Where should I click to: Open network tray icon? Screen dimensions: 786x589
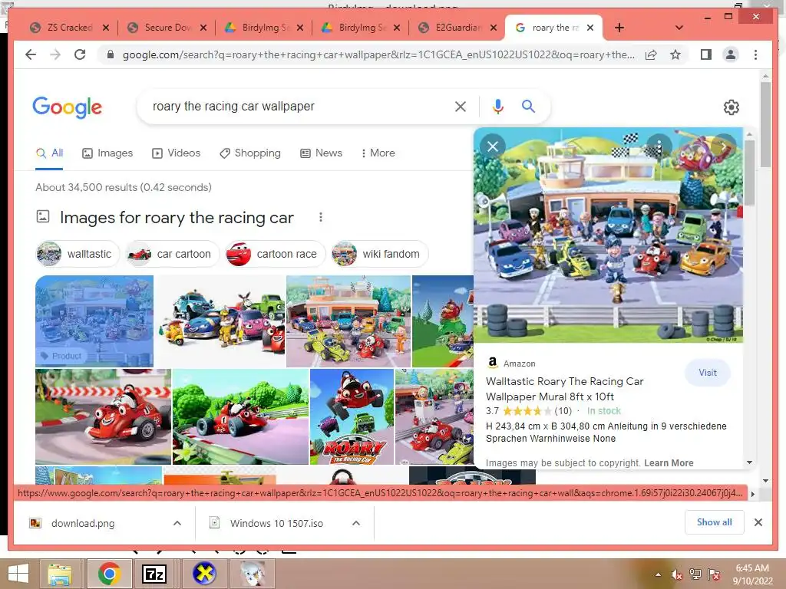695,574
